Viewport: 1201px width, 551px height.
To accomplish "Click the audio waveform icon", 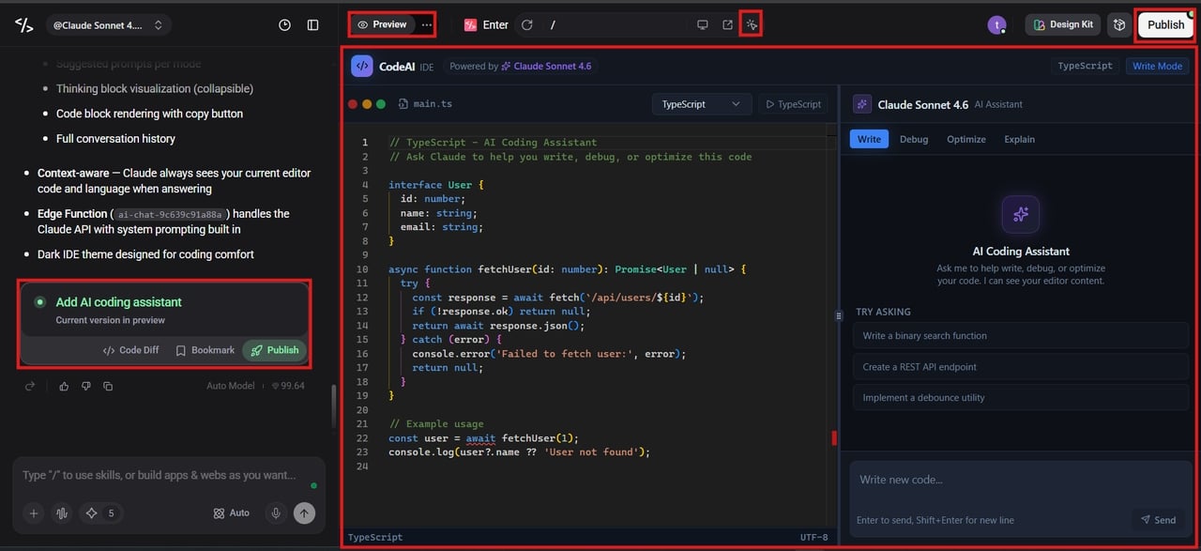I will 63,513.
